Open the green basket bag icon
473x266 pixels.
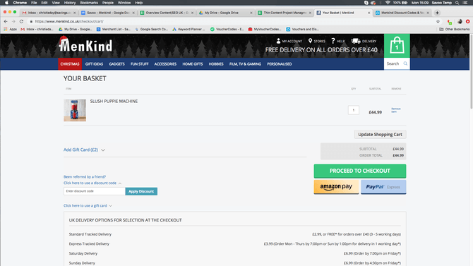point(397,46)
